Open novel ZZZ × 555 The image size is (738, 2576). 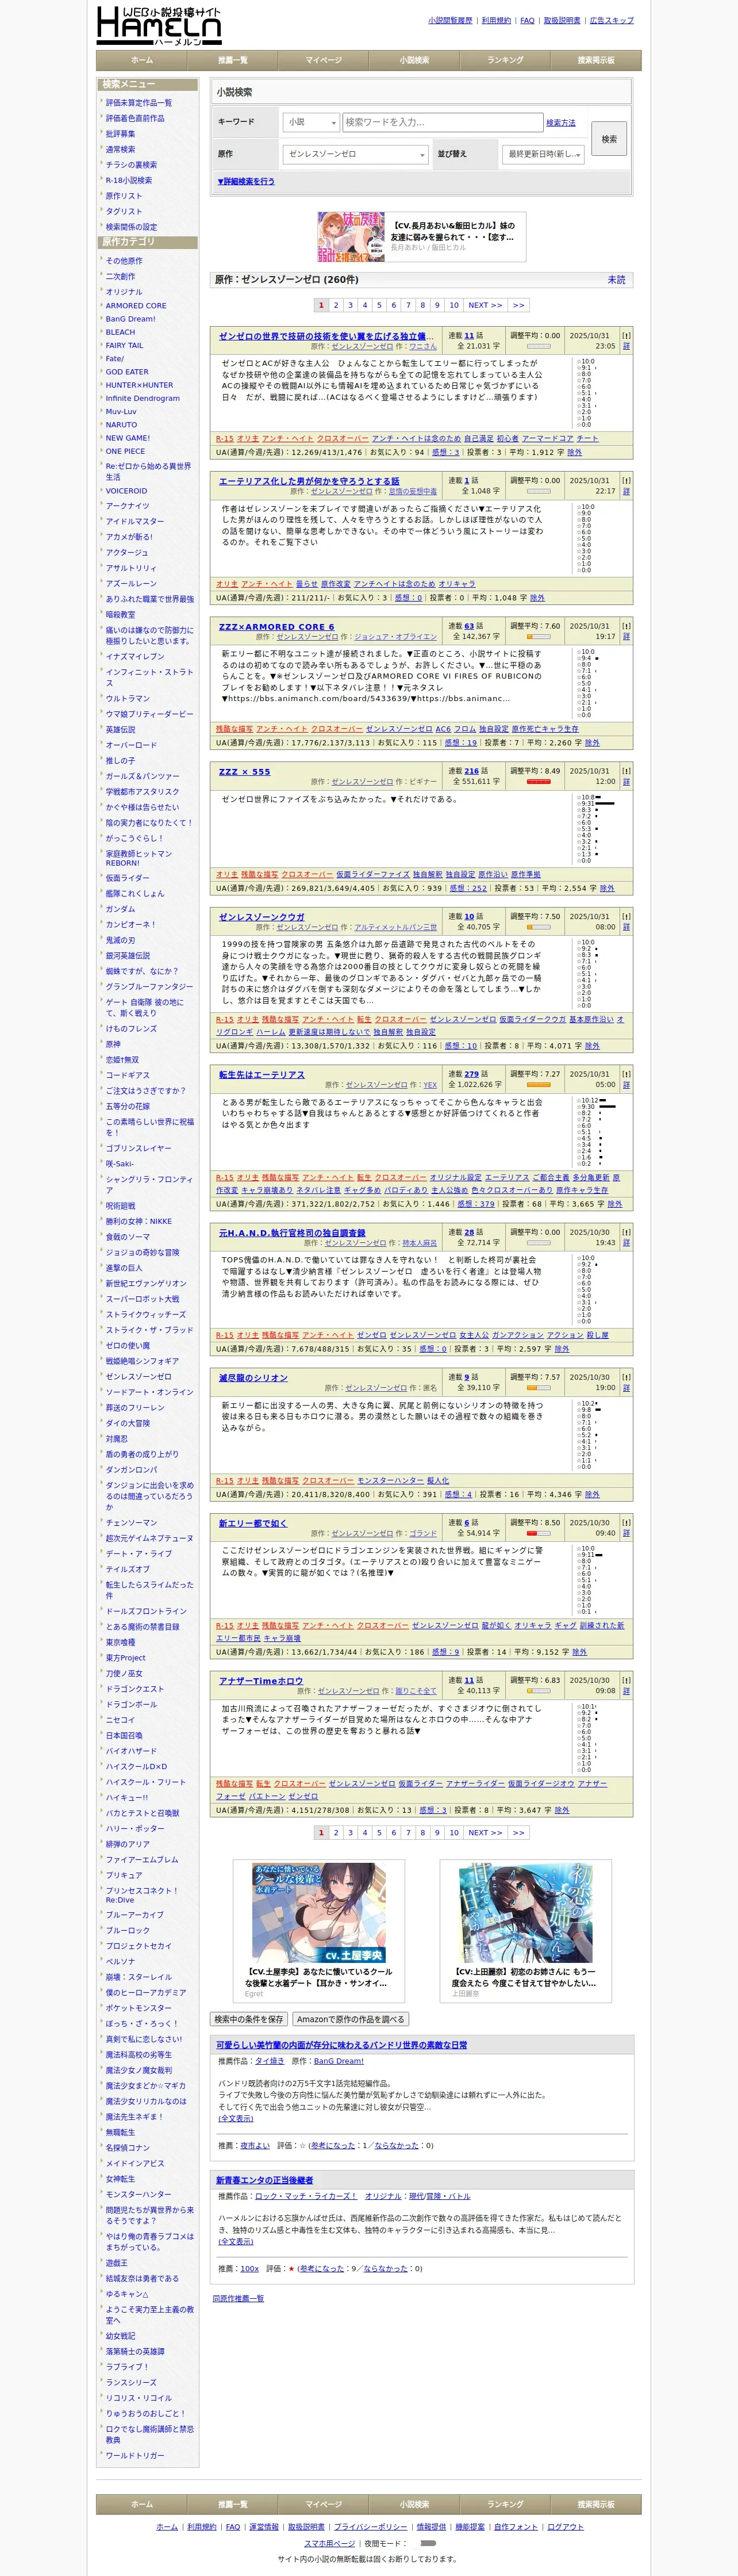(244, 772)
